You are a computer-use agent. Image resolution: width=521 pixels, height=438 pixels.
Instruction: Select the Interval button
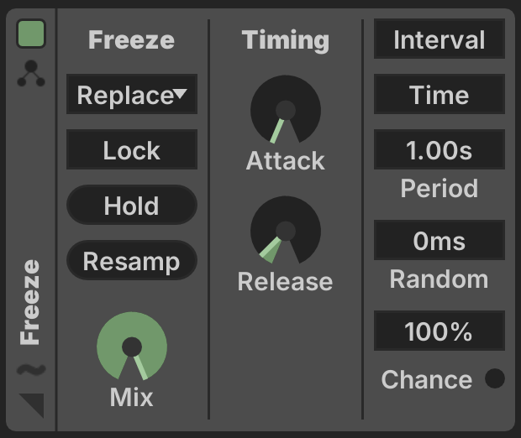pos(439,39)
